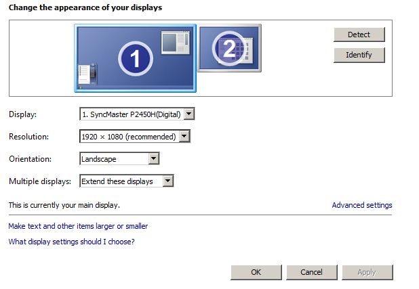
Task: Click the Identify button
Action: [359, 55]
